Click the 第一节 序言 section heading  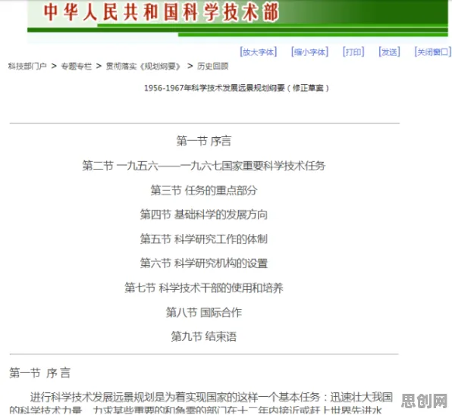pos(39,373)
